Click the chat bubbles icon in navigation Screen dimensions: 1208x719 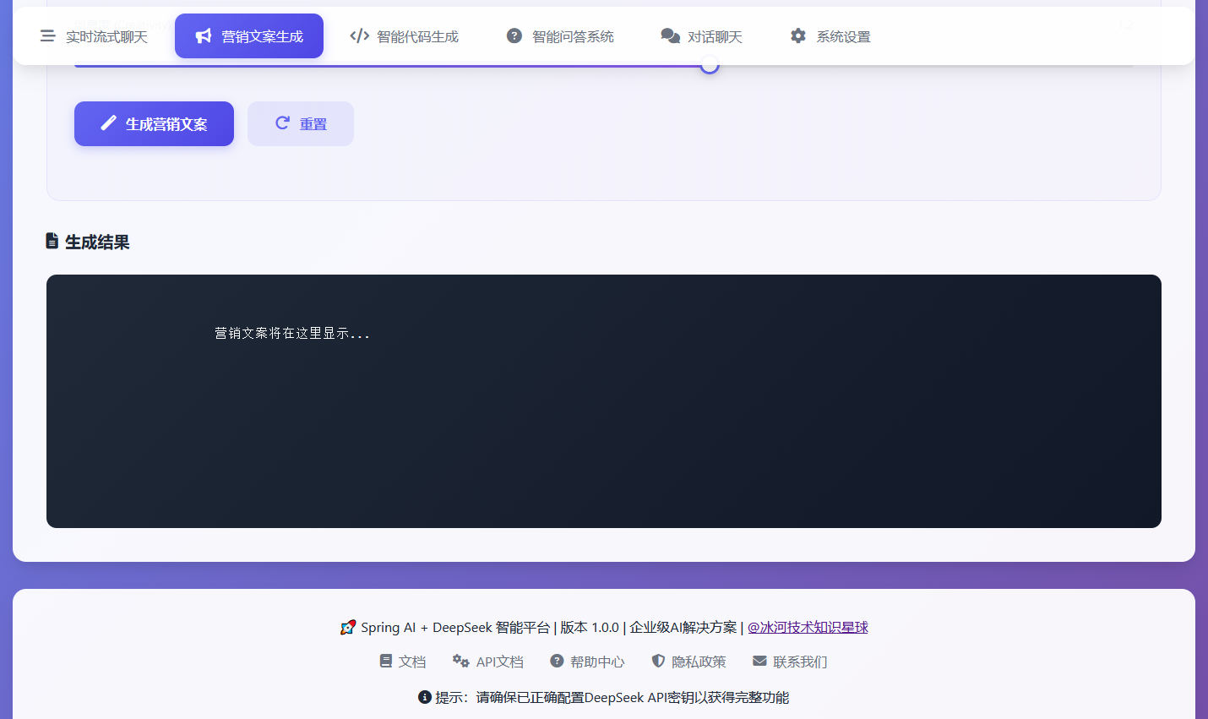tap(670, 36)
